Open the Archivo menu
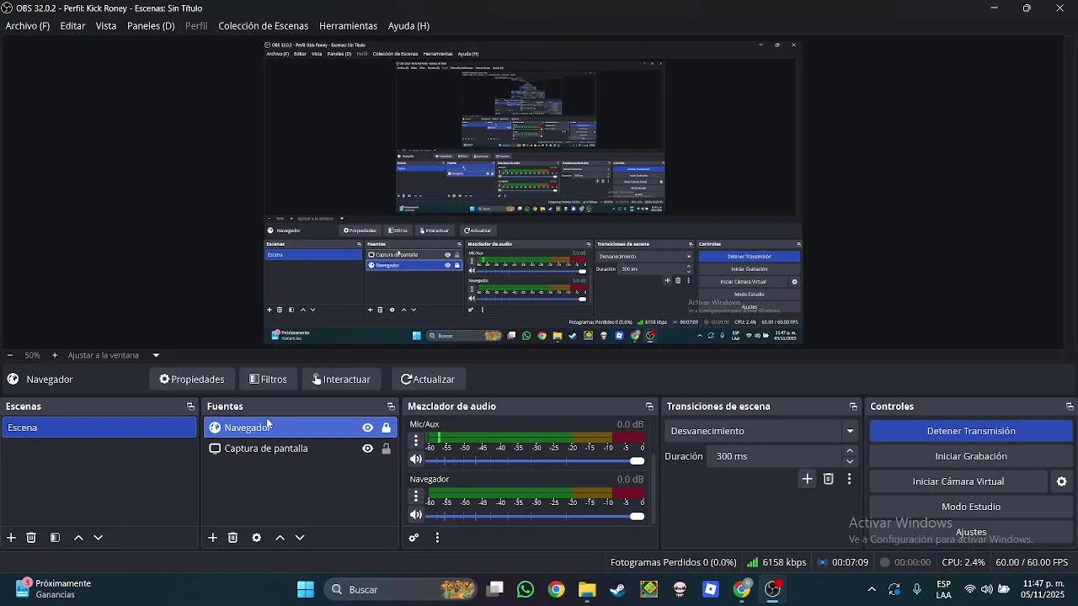This screenshot has width=1078, height=606. click(x=28, y=26)
